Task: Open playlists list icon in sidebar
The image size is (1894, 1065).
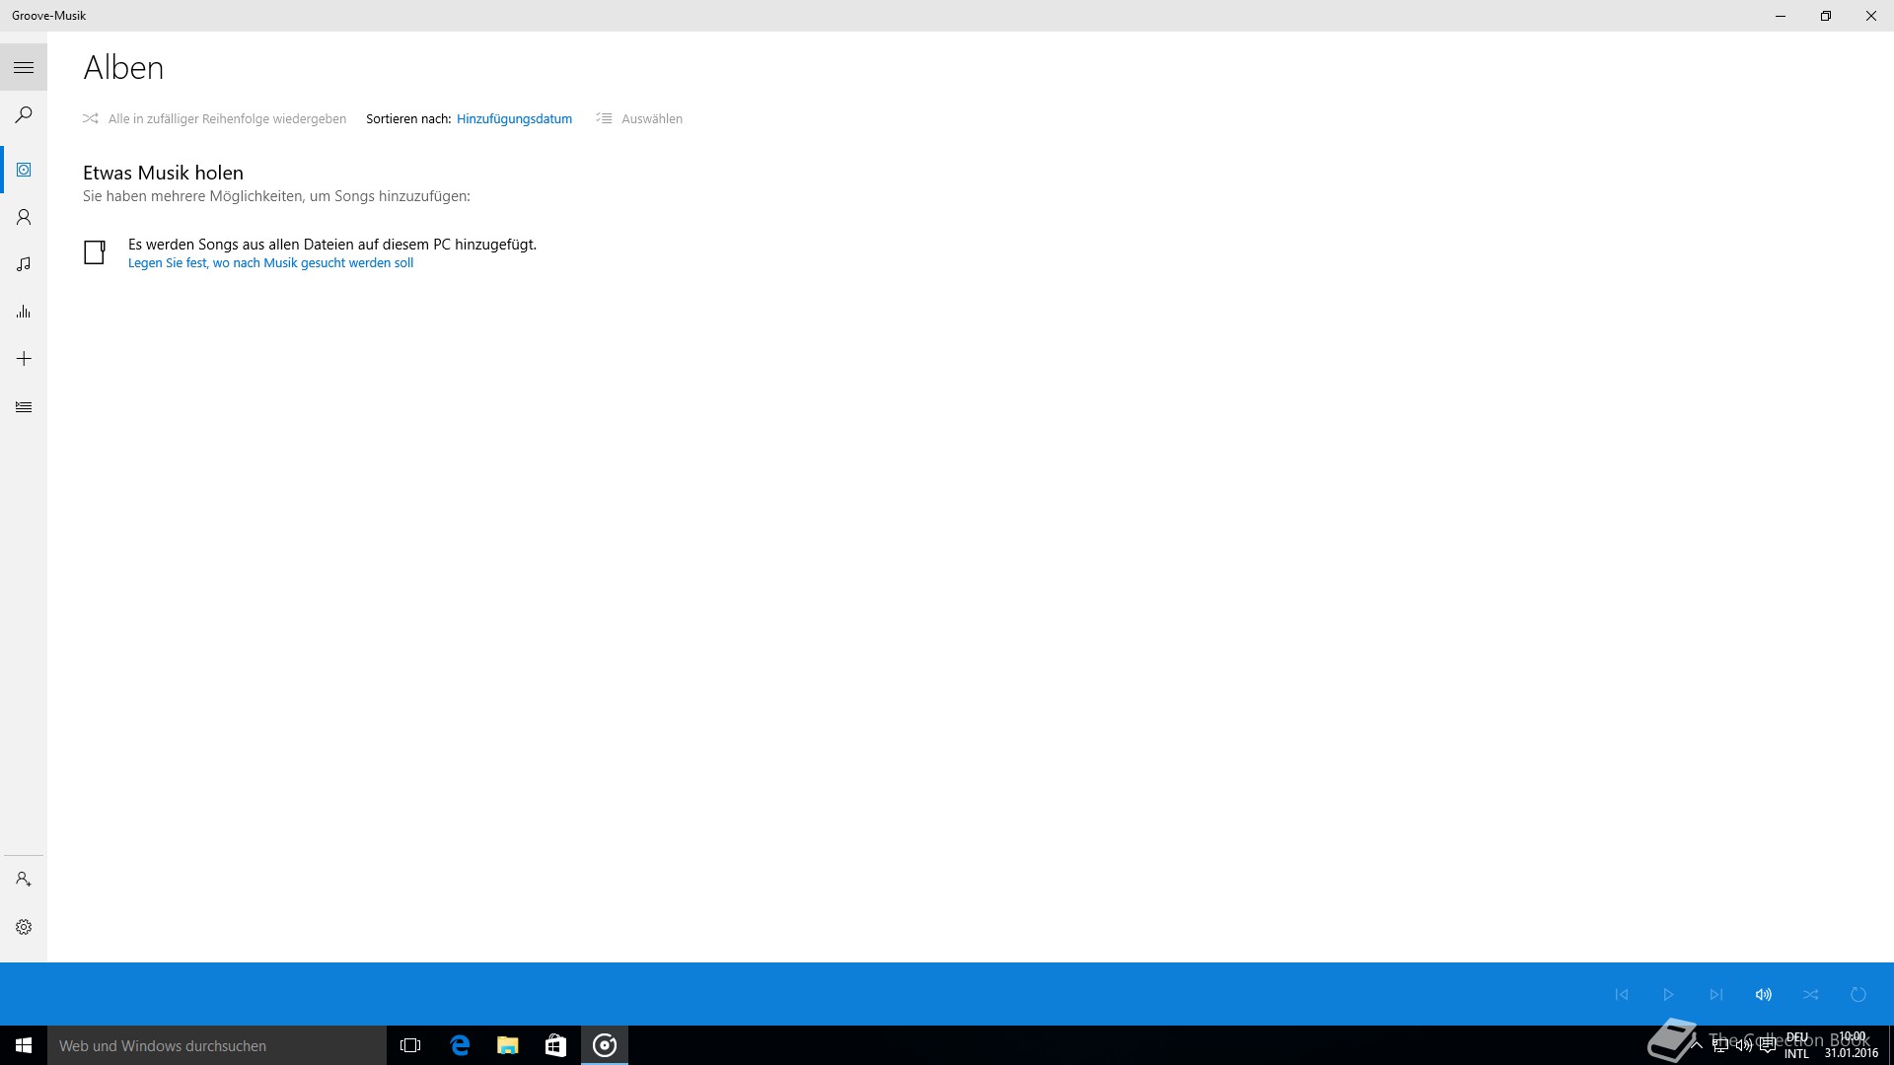Action: click(x=24, y=406)
